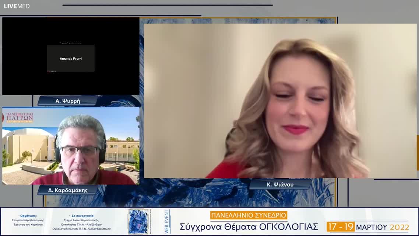Click the Σύγχρονα Θέματα ΟΓΚΟΛΟΓΙΑΣ title
419x236 pixels.
coord(249,227)
